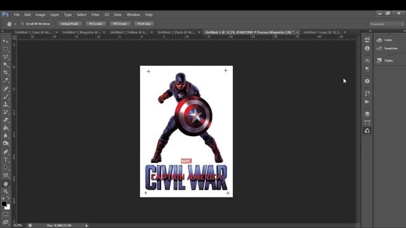Viewport: 406px width, 228px height.
Task: Open the Actions panel play icon
Action: (367, 102)
